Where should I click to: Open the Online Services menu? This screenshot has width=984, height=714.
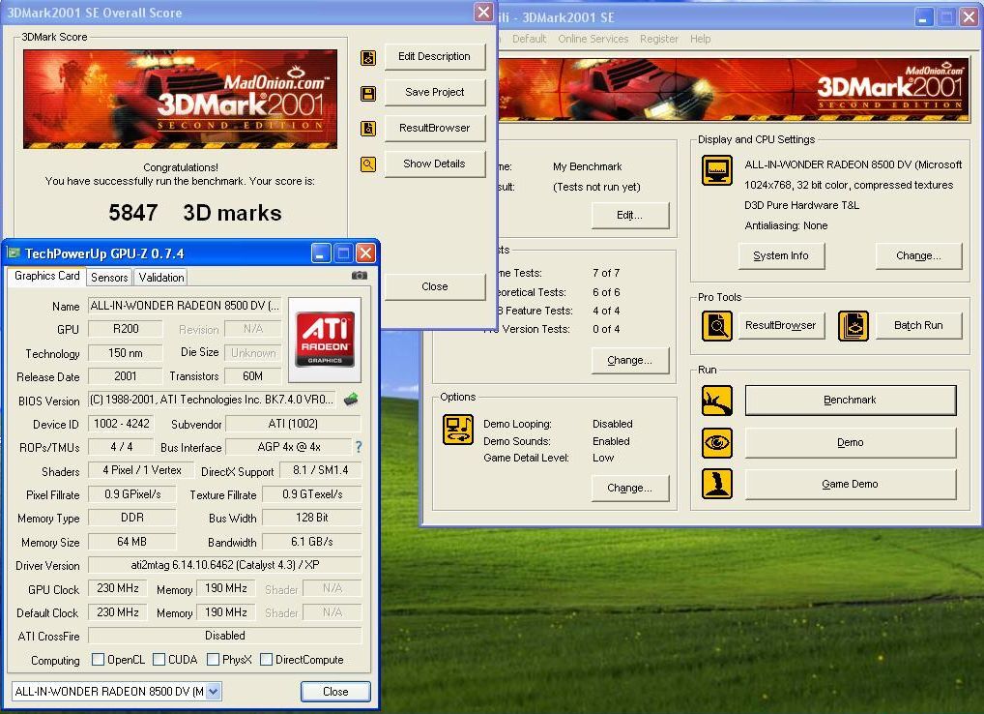(593, 39)
